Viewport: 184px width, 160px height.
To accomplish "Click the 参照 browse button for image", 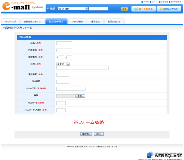I will (x=80, y=96).
